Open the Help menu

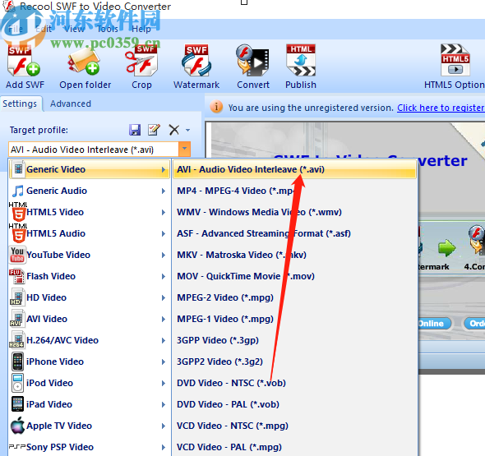coord(141,29)
